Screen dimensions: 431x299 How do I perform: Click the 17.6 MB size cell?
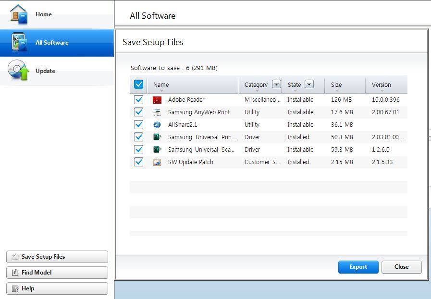click(342, 112)
